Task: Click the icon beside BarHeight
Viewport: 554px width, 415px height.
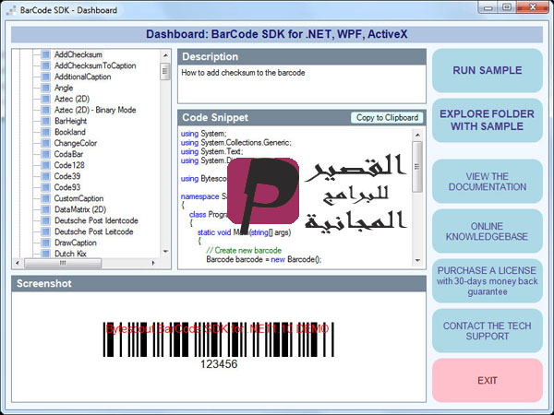Action: click(45, 121)
